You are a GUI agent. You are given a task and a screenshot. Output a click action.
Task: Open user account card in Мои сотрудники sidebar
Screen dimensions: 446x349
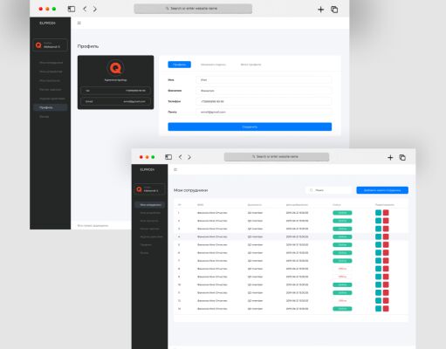[149, 189]
